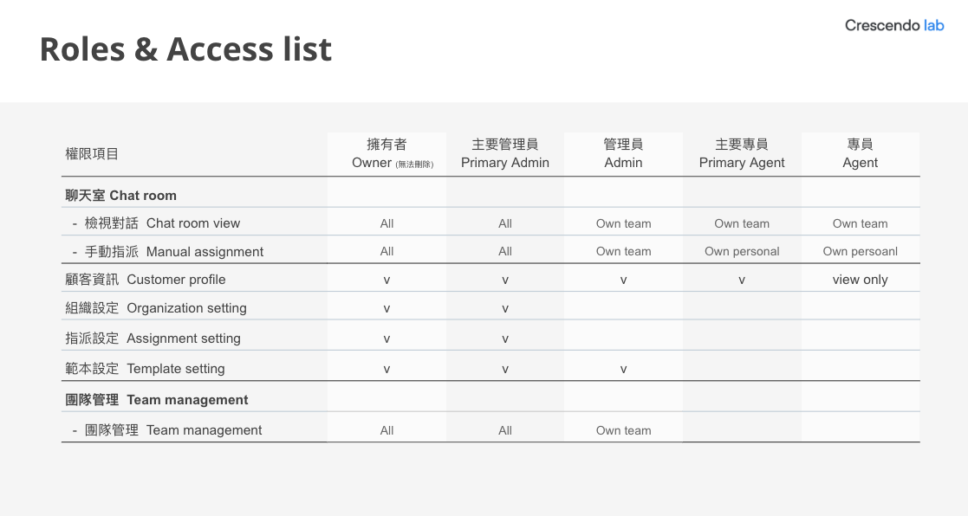Select the 權限項目 column header
968x516 pixels.
92,154
